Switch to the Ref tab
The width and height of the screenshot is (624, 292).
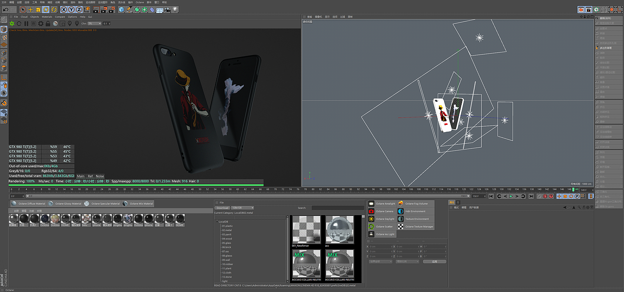[x=90, y=176]
